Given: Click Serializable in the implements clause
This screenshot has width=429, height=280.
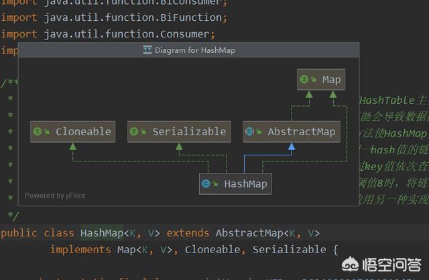Looking at the screenshot, I should coord(286,250).
